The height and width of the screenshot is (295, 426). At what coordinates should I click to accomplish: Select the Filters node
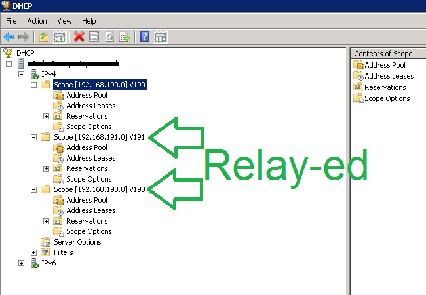pyautogui.click(x=64, y=252)
